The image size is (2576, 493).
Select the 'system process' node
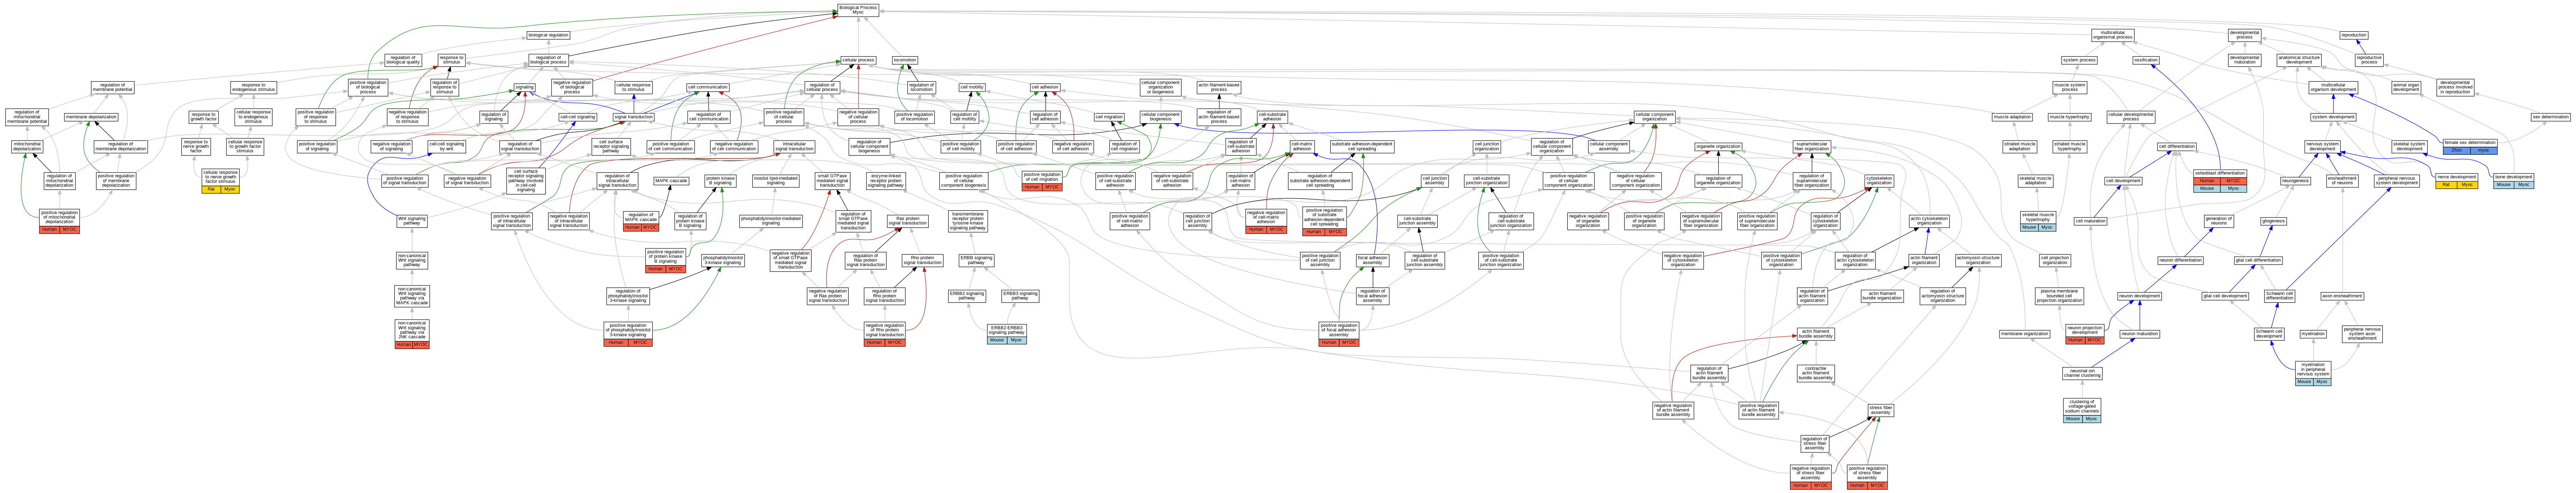coord(2079,60)
